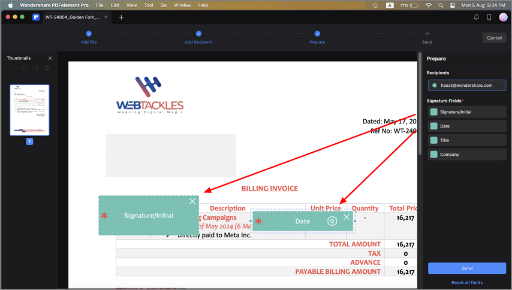Image resolution: width=512 pixels, height=290 pixels.
Task: Open the Wi-Fi menu icon
Action: coord(429,5)
